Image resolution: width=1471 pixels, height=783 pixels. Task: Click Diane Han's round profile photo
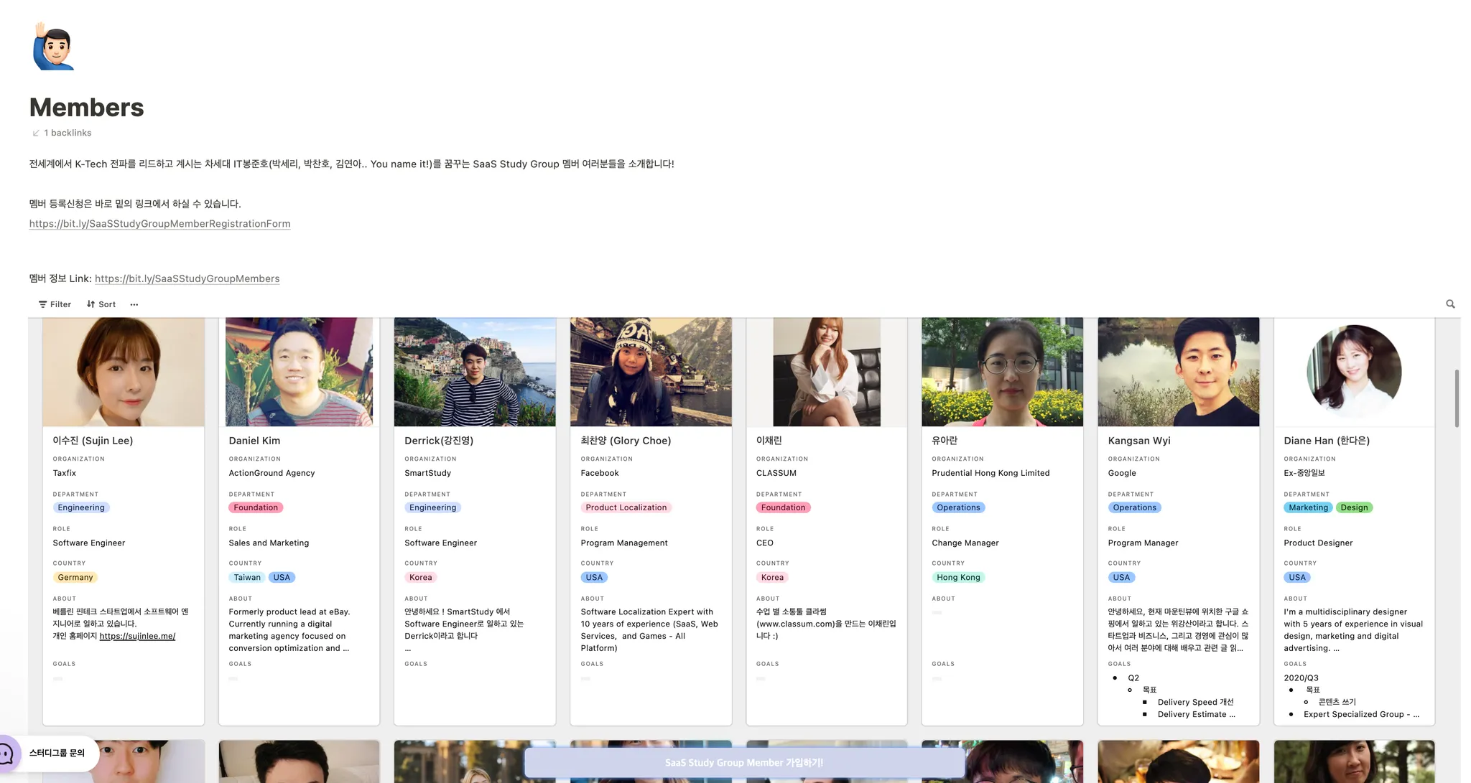(x=1354, y=372)
